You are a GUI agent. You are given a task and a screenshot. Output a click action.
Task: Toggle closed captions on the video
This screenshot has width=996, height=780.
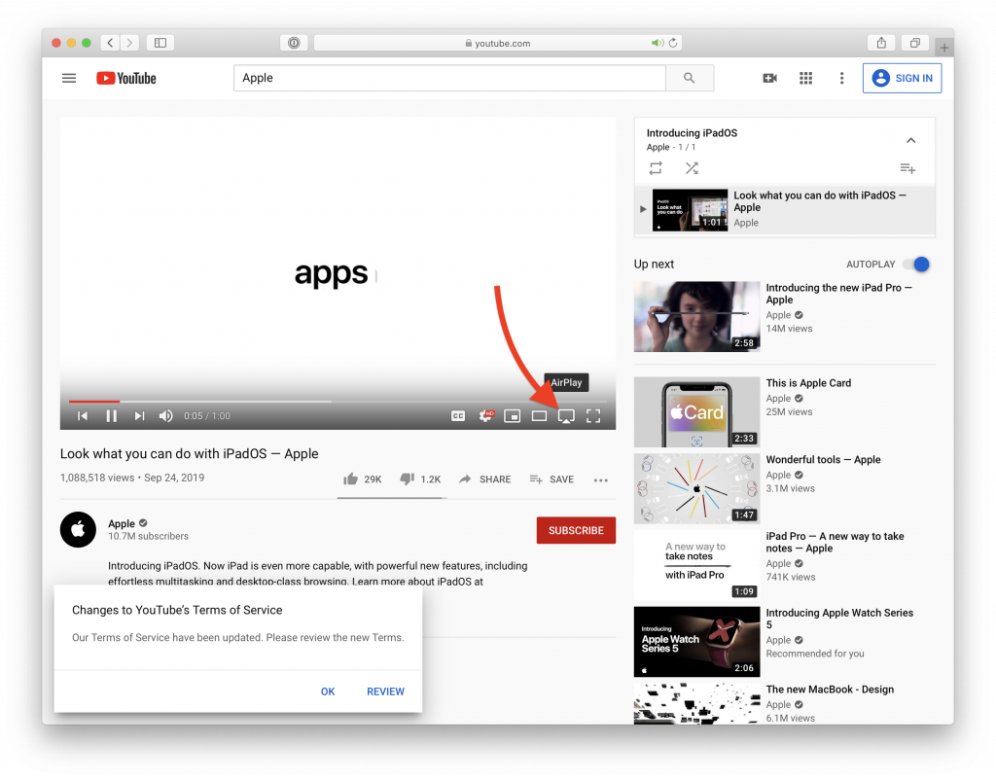click(x=458, y=416)
